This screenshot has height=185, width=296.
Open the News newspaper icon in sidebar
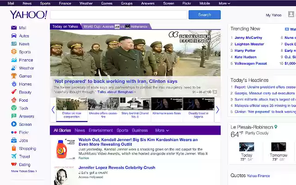[14, 44]
